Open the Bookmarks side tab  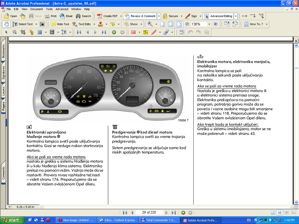(x=3, y=51)
